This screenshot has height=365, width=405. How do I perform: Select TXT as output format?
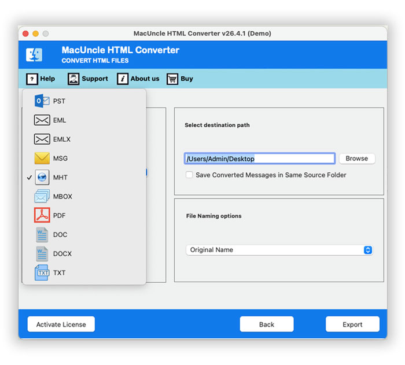click(x=84, y=273)
